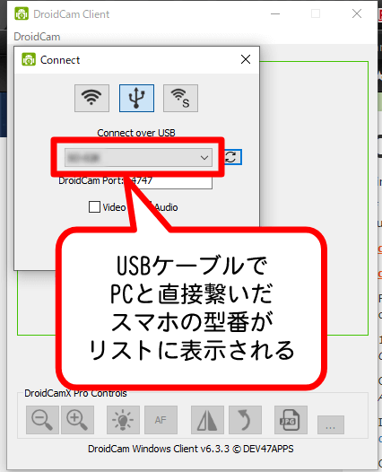
Task: Close the Connect dialog
Action: coord(246,59)
